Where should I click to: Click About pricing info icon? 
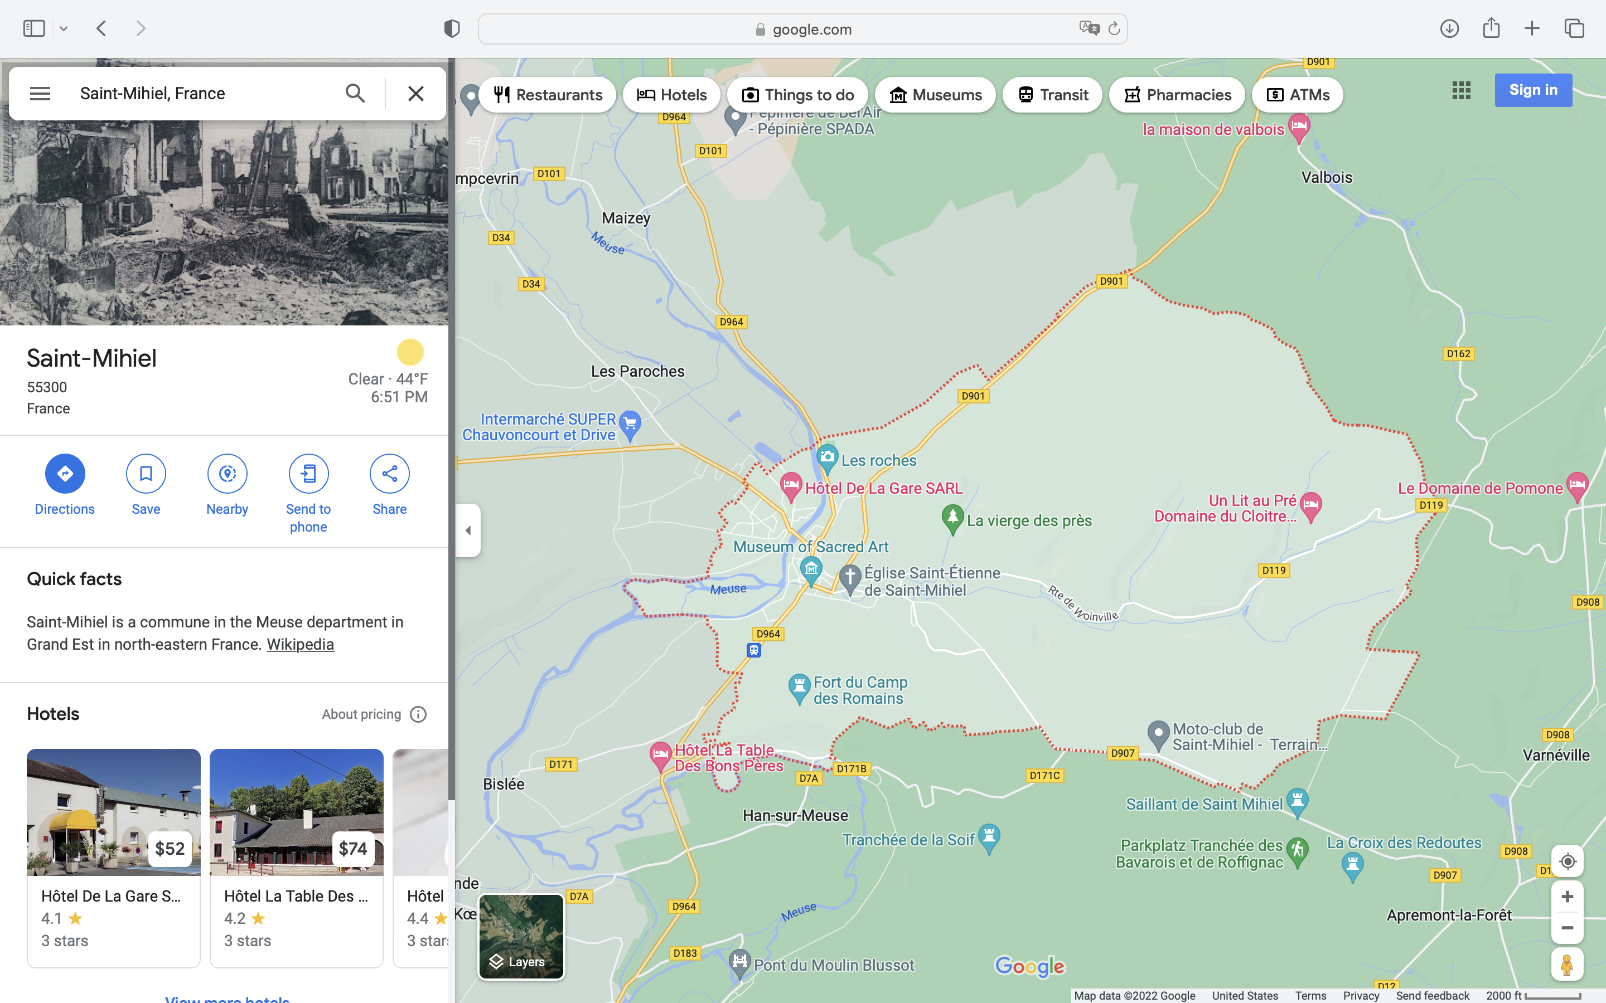tap(418, 714)
